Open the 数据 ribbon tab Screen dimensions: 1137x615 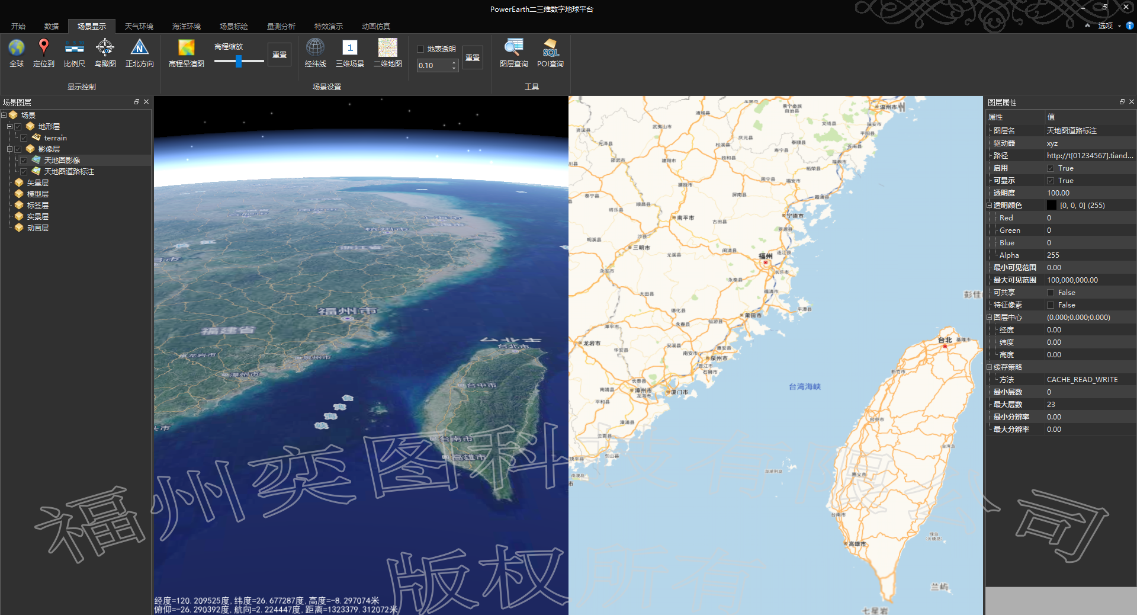pos(52,26)
